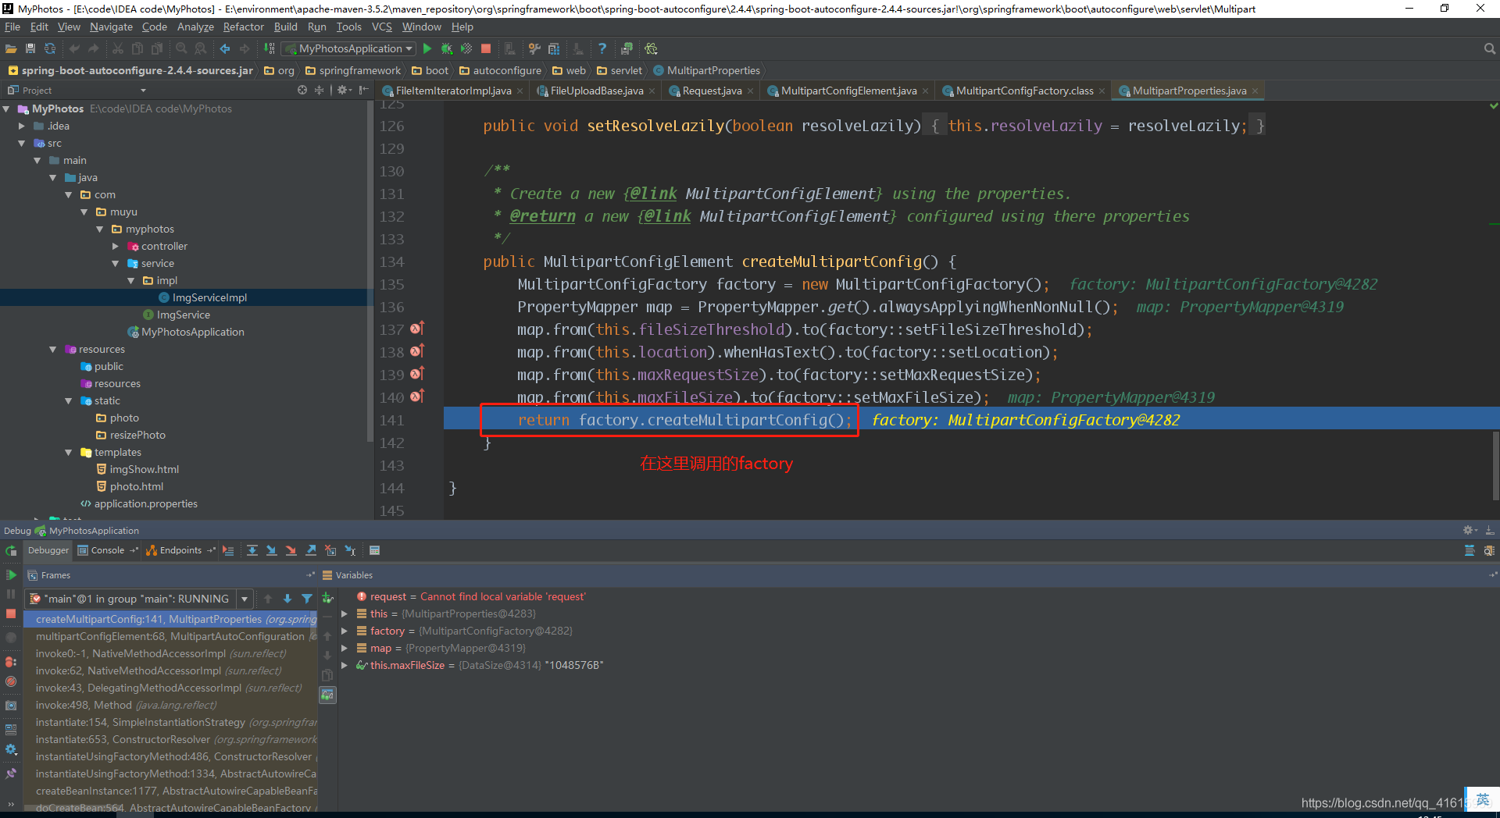Expand the 'map' variable node
Image resolution: width=1500 pixels, height=818 pixels.
344,648
